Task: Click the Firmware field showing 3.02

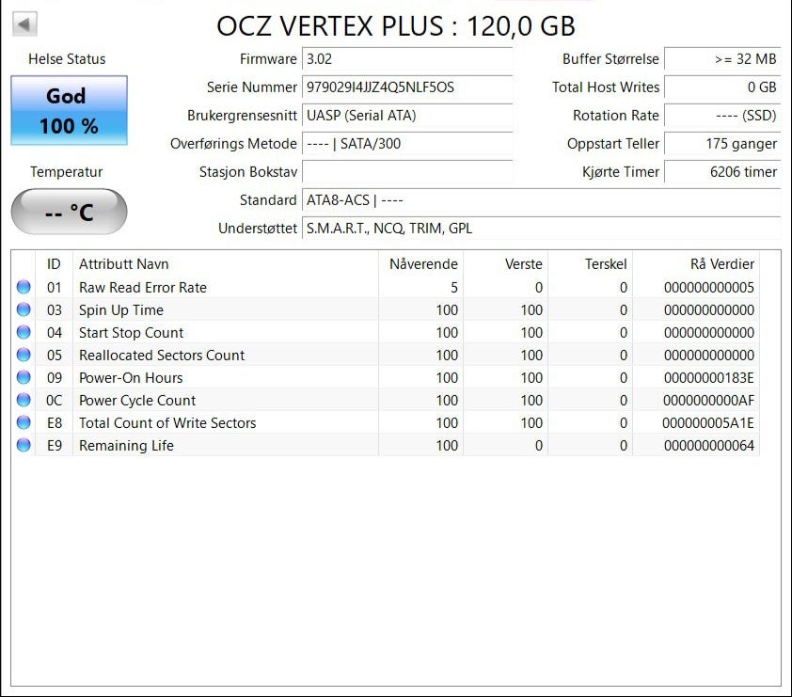Action: 407,59
